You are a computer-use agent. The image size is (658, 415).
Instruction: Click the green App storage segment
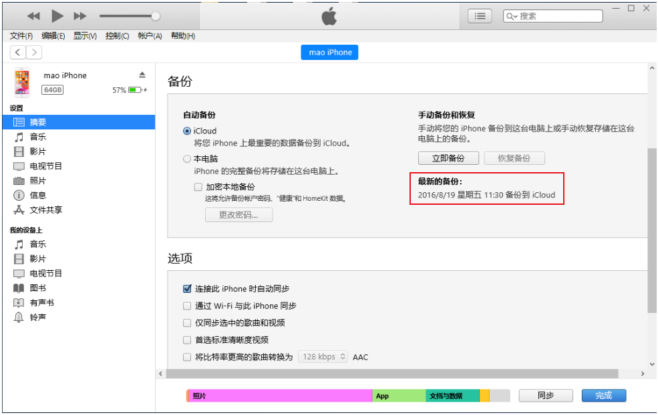pos(399,396)
